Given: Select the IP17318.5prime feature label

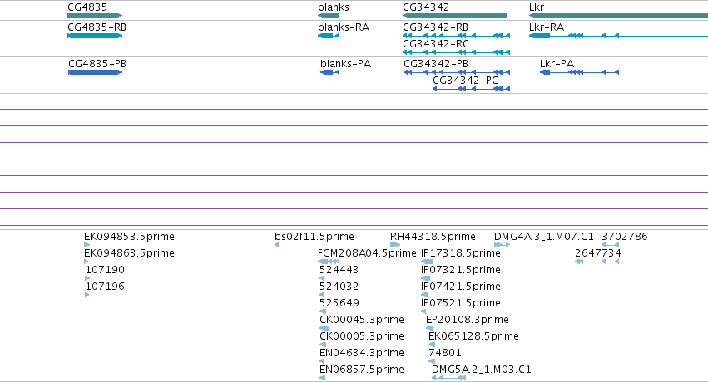Looking at the screenshot, I should click(x=461, y=253).
